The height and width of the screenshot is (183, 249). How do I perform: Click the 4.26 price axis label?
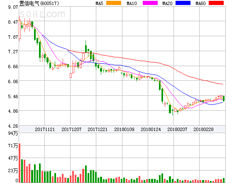point(13,126)
